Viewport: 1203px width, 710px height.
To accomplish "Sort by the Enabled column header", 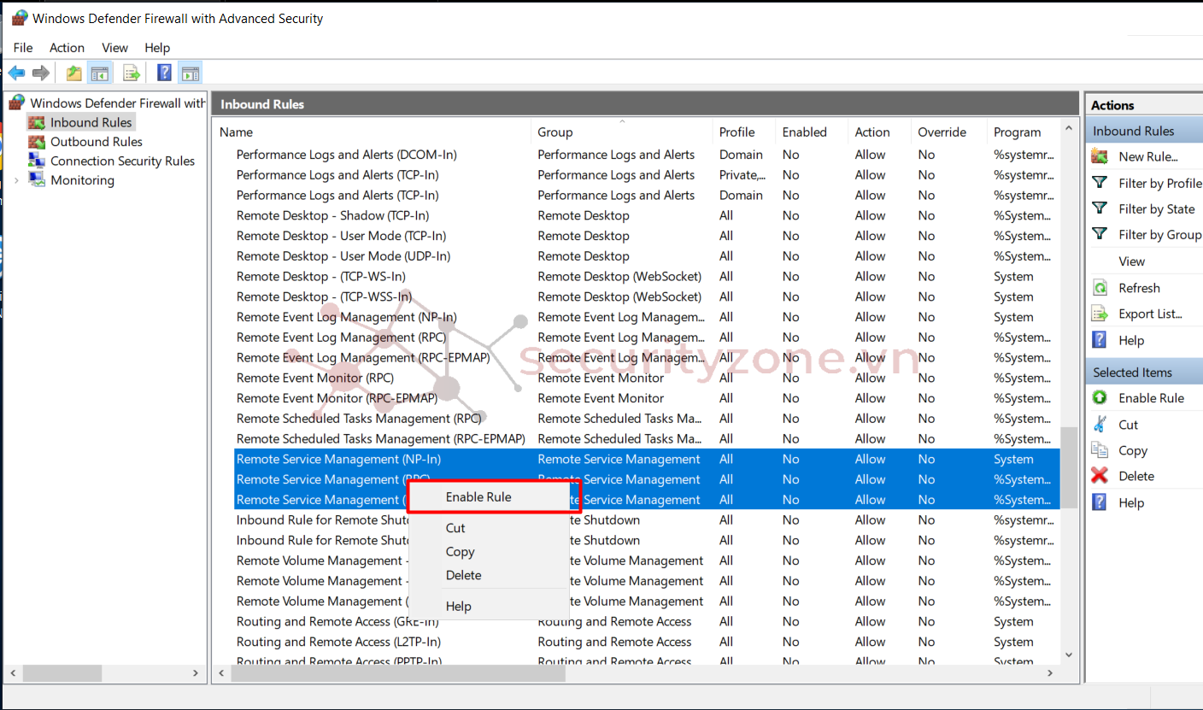I will pyautogui.click(x=812, y=132).
